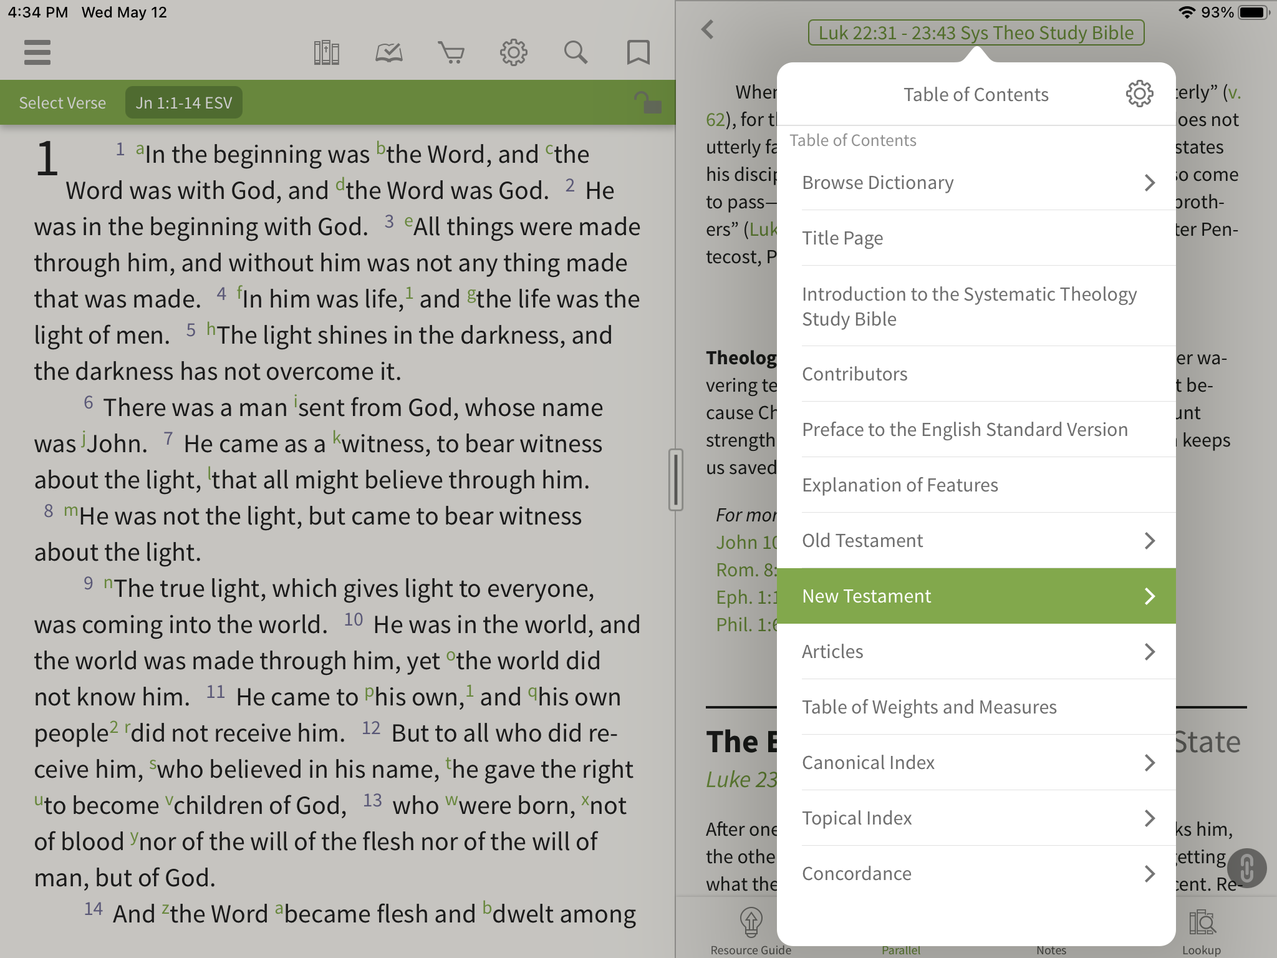The width and height of the screenshot is (1277, 958).
Task: Open the Resource Guide tab
Action: coord(751,931)
